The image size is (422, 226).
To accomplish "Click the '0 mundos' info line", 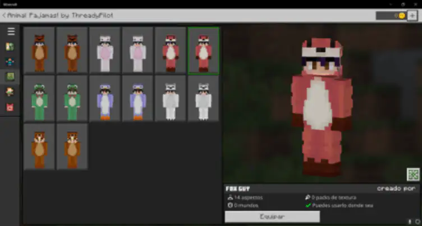I will point(243,205).
